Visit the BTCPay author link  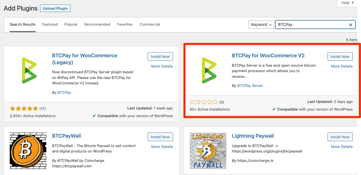point(64,93)
